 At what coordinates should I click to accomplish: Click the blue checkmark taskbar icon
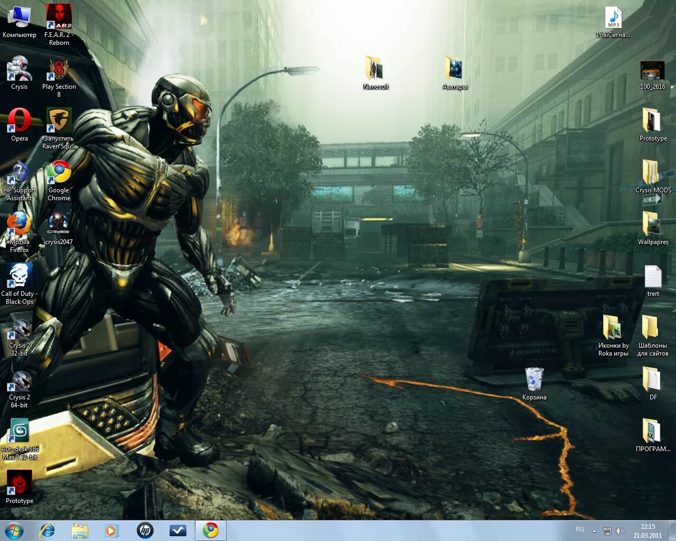177,530
